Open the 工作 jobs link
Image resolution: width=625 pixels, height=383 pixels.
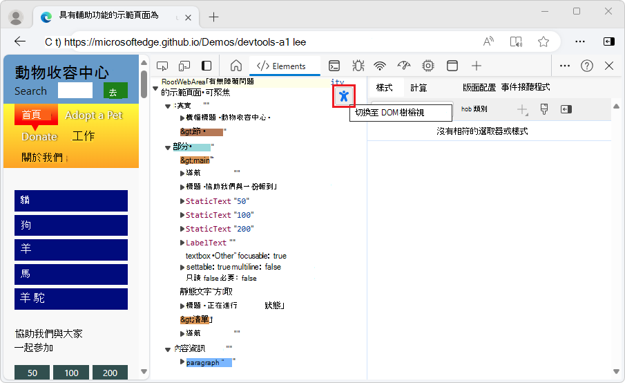[84, 136]
